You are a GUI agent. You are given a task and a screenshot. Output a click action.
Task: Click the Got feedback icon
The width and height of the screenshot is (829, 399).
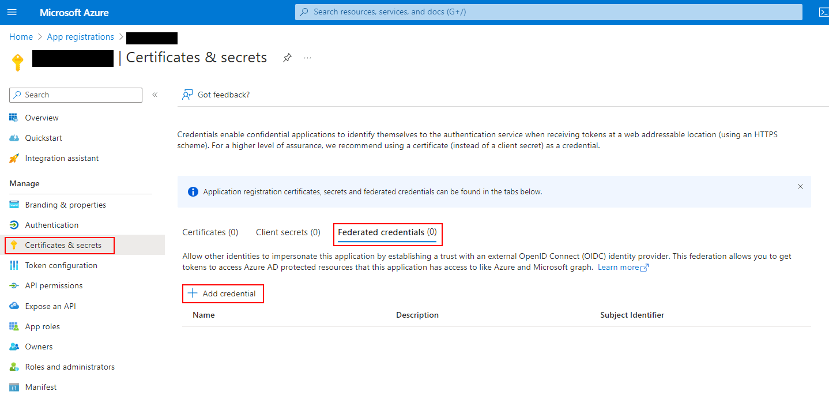click(x=187, y=95)
